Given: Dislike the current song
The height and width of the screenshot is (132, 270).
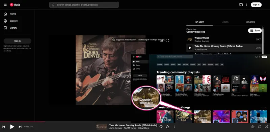Looking at the screenshot, I should [161, 127].
